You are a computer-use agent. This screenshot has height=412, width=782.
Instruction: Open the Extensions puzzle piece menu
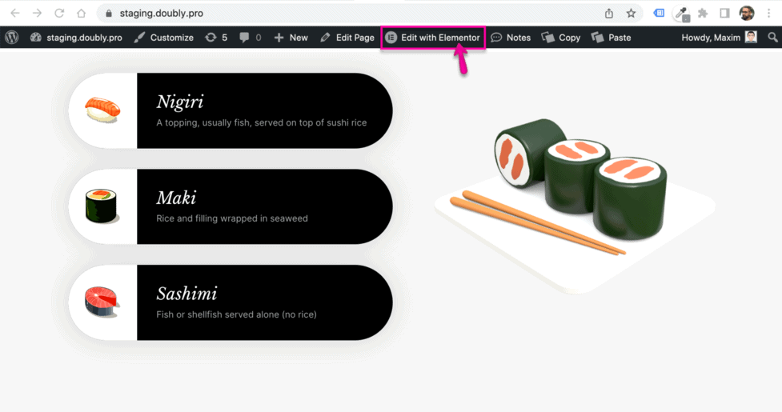703,13
